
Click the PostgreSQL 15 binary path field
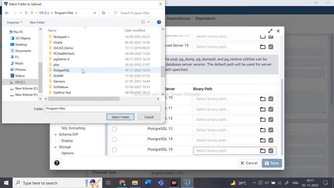point(226,151)
